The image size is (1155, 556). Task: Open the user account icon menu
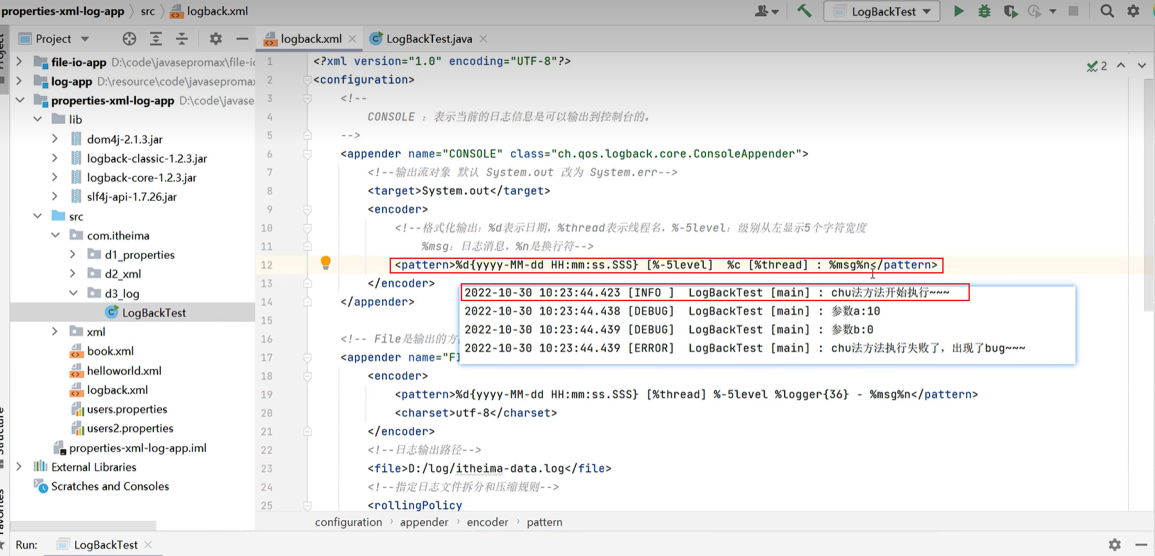pos(766,11)
